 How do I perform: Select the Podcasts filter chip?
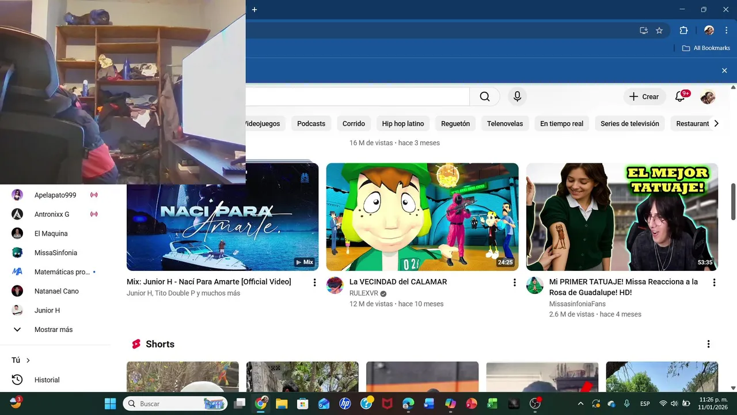[x=311, y=123]
